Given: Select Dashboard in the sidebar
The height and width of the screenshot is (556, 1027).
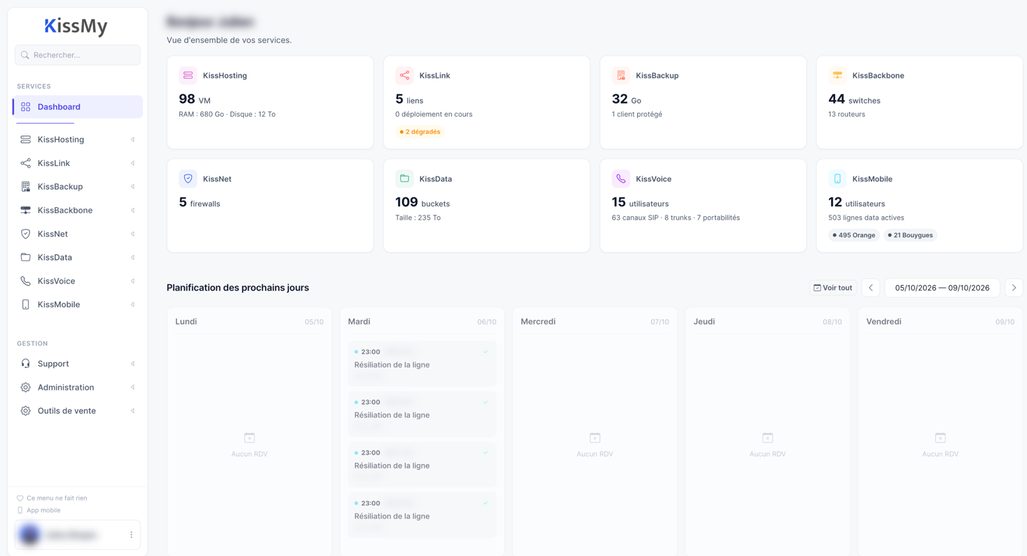Looking at the screenshot, I should tap(78, 107).
